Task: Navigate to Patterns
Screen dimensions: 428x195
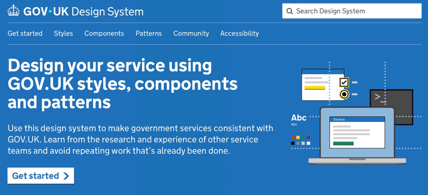Action: click(x=149, y=33)
